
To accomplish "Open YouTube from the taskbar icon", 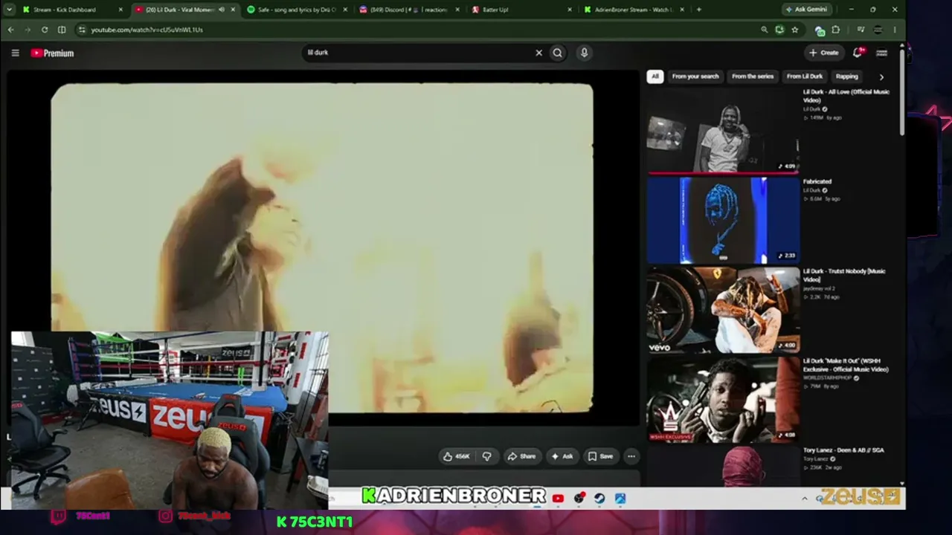I will 558,498.
